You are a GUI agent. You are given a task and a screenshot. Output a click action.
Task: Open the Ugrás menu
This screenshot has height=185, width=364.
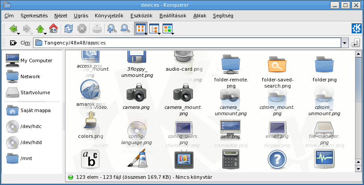coord(81,16)
